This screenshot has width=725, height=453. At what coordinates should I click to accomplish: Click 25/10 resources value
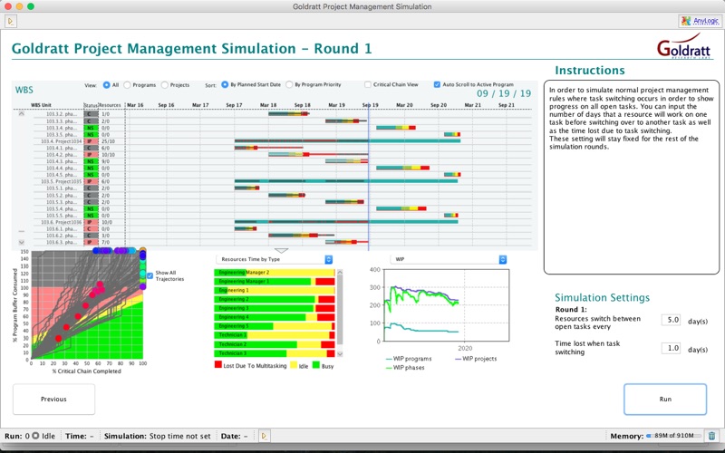coord(108,141)
